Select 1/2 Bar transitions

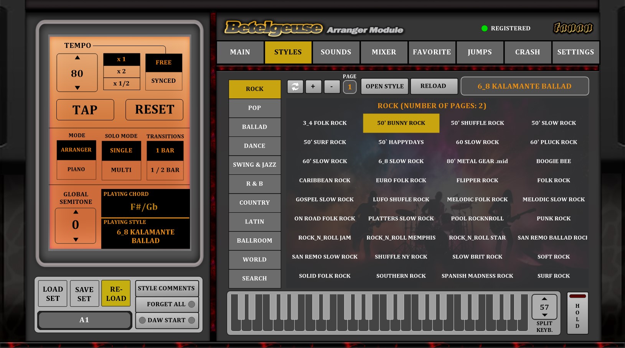tap(165, 170)
